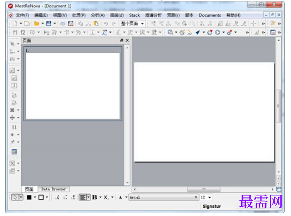Screen dimensions: 291x216
Task: Click the arrow pointer select tool
Action: pos(15,198)
